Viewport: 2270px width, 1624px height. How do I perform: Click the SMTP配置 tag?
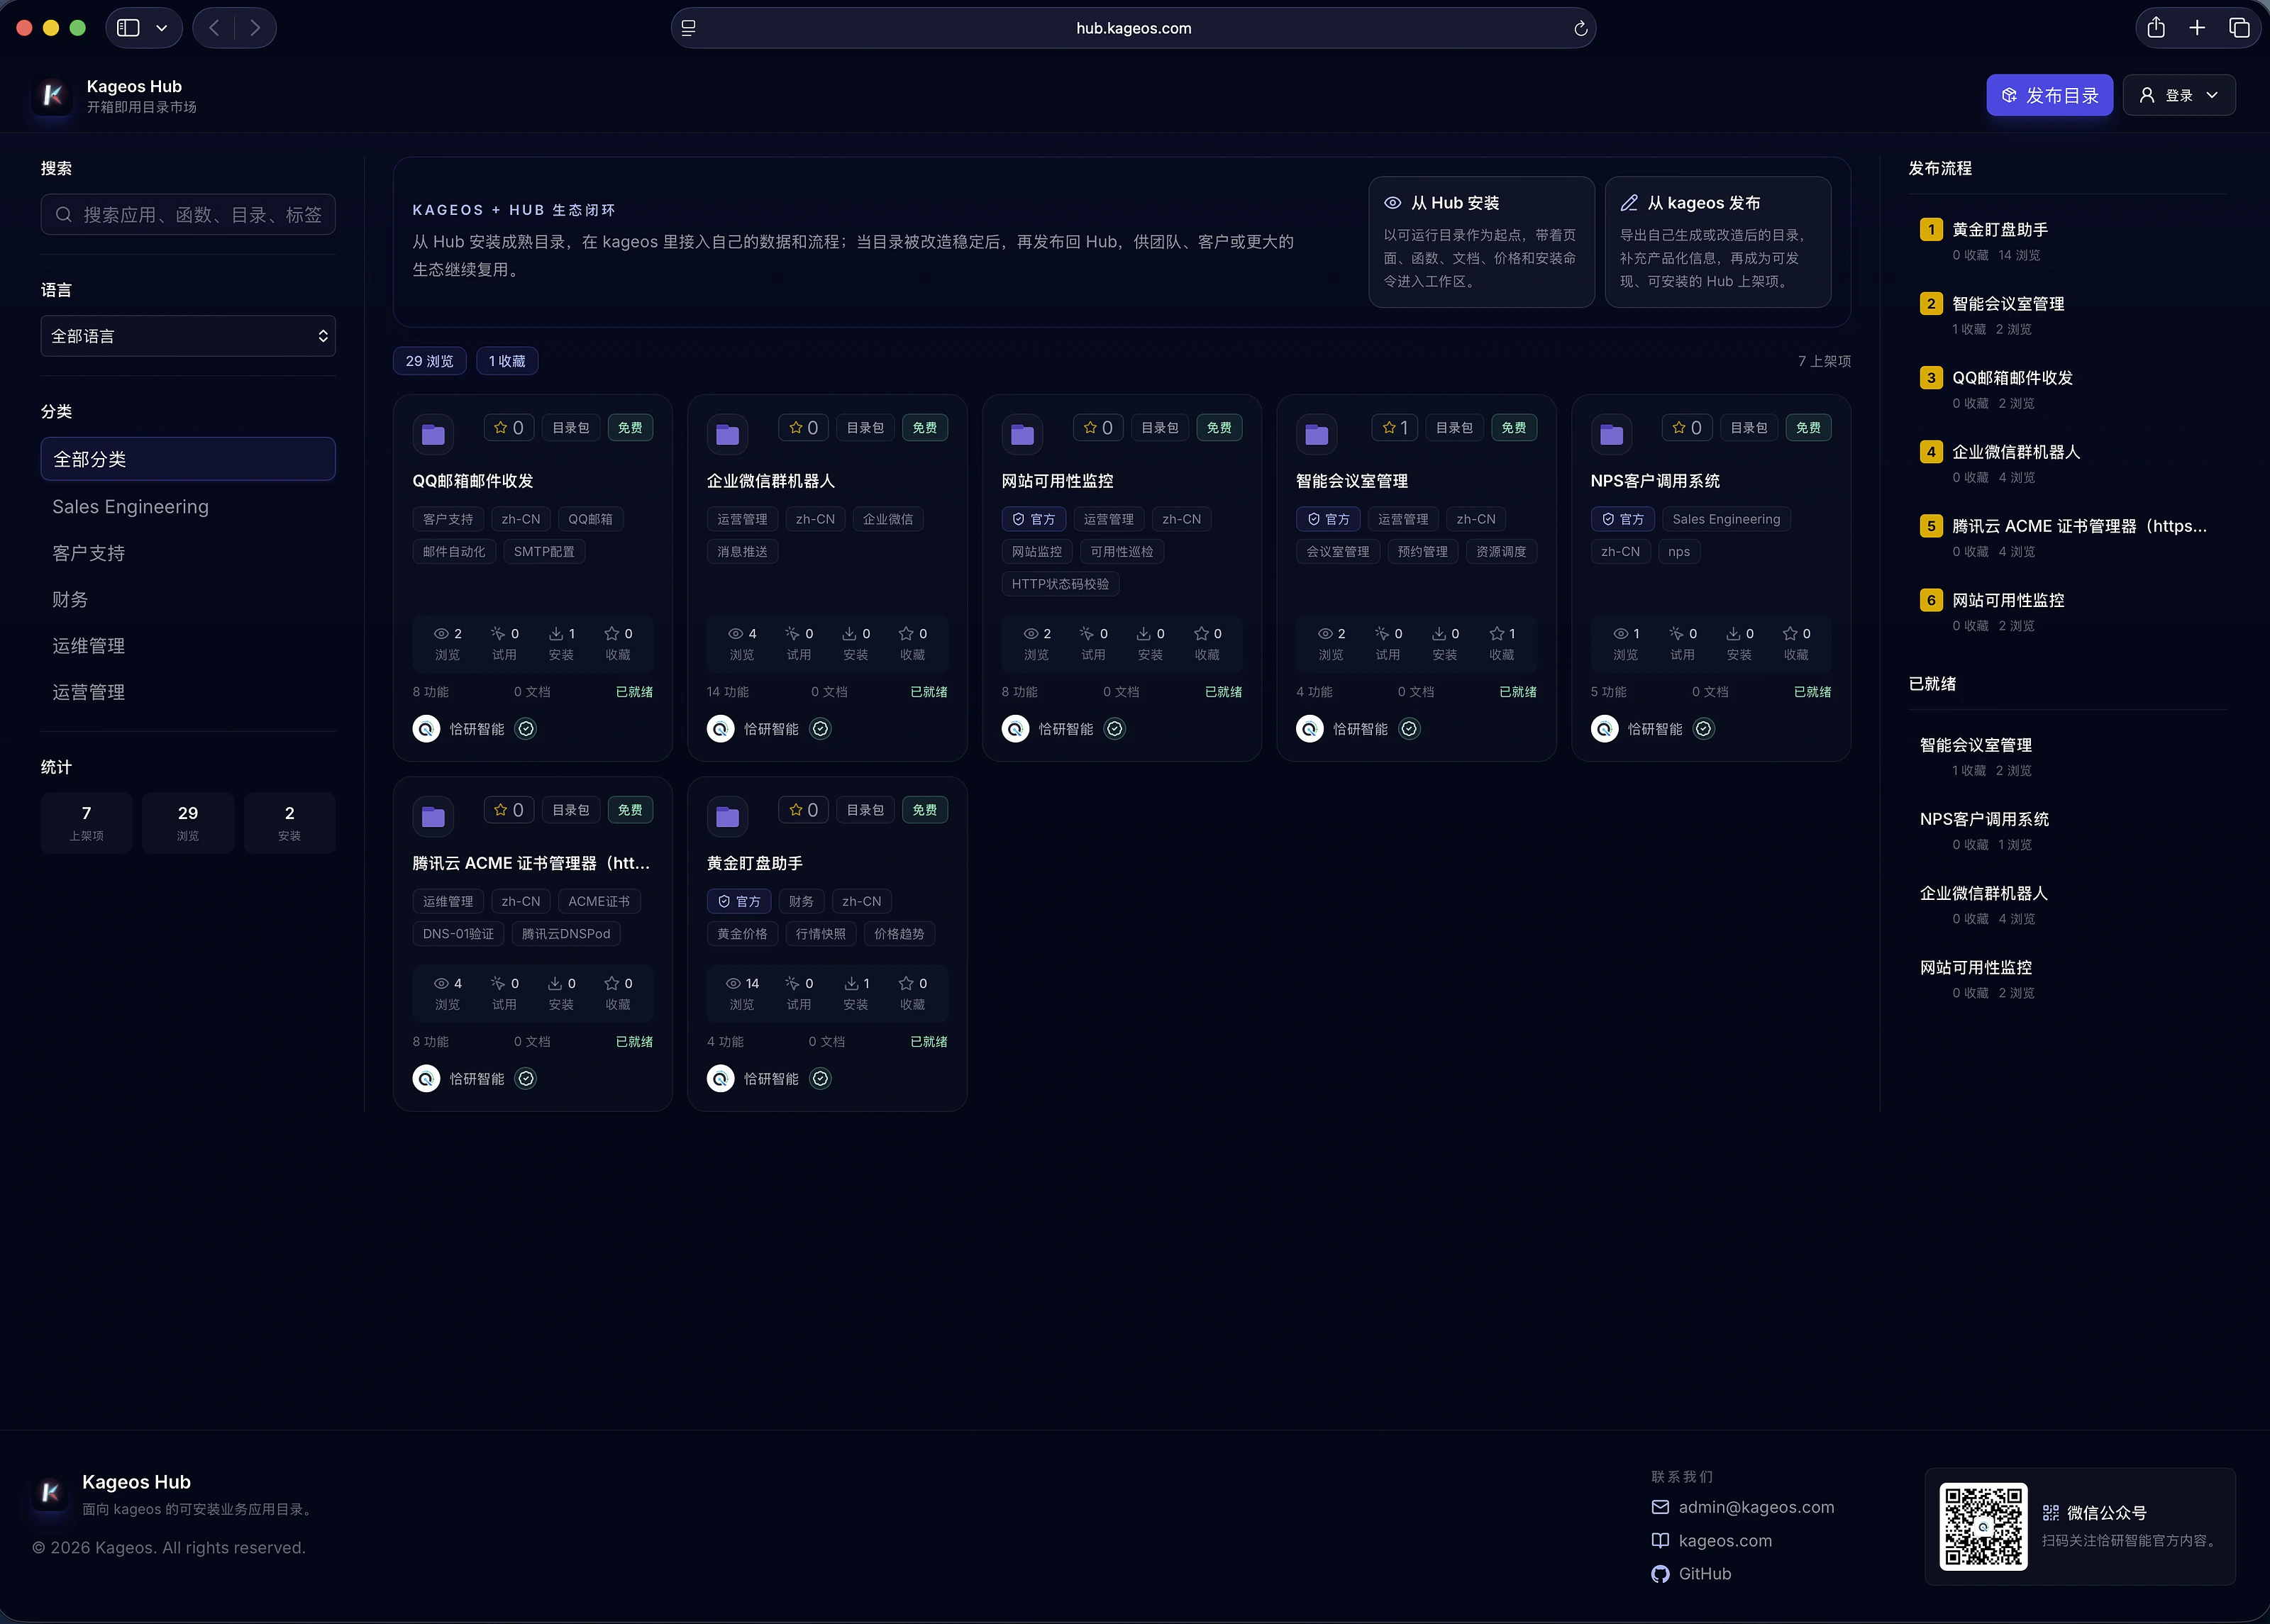(544, 552)
